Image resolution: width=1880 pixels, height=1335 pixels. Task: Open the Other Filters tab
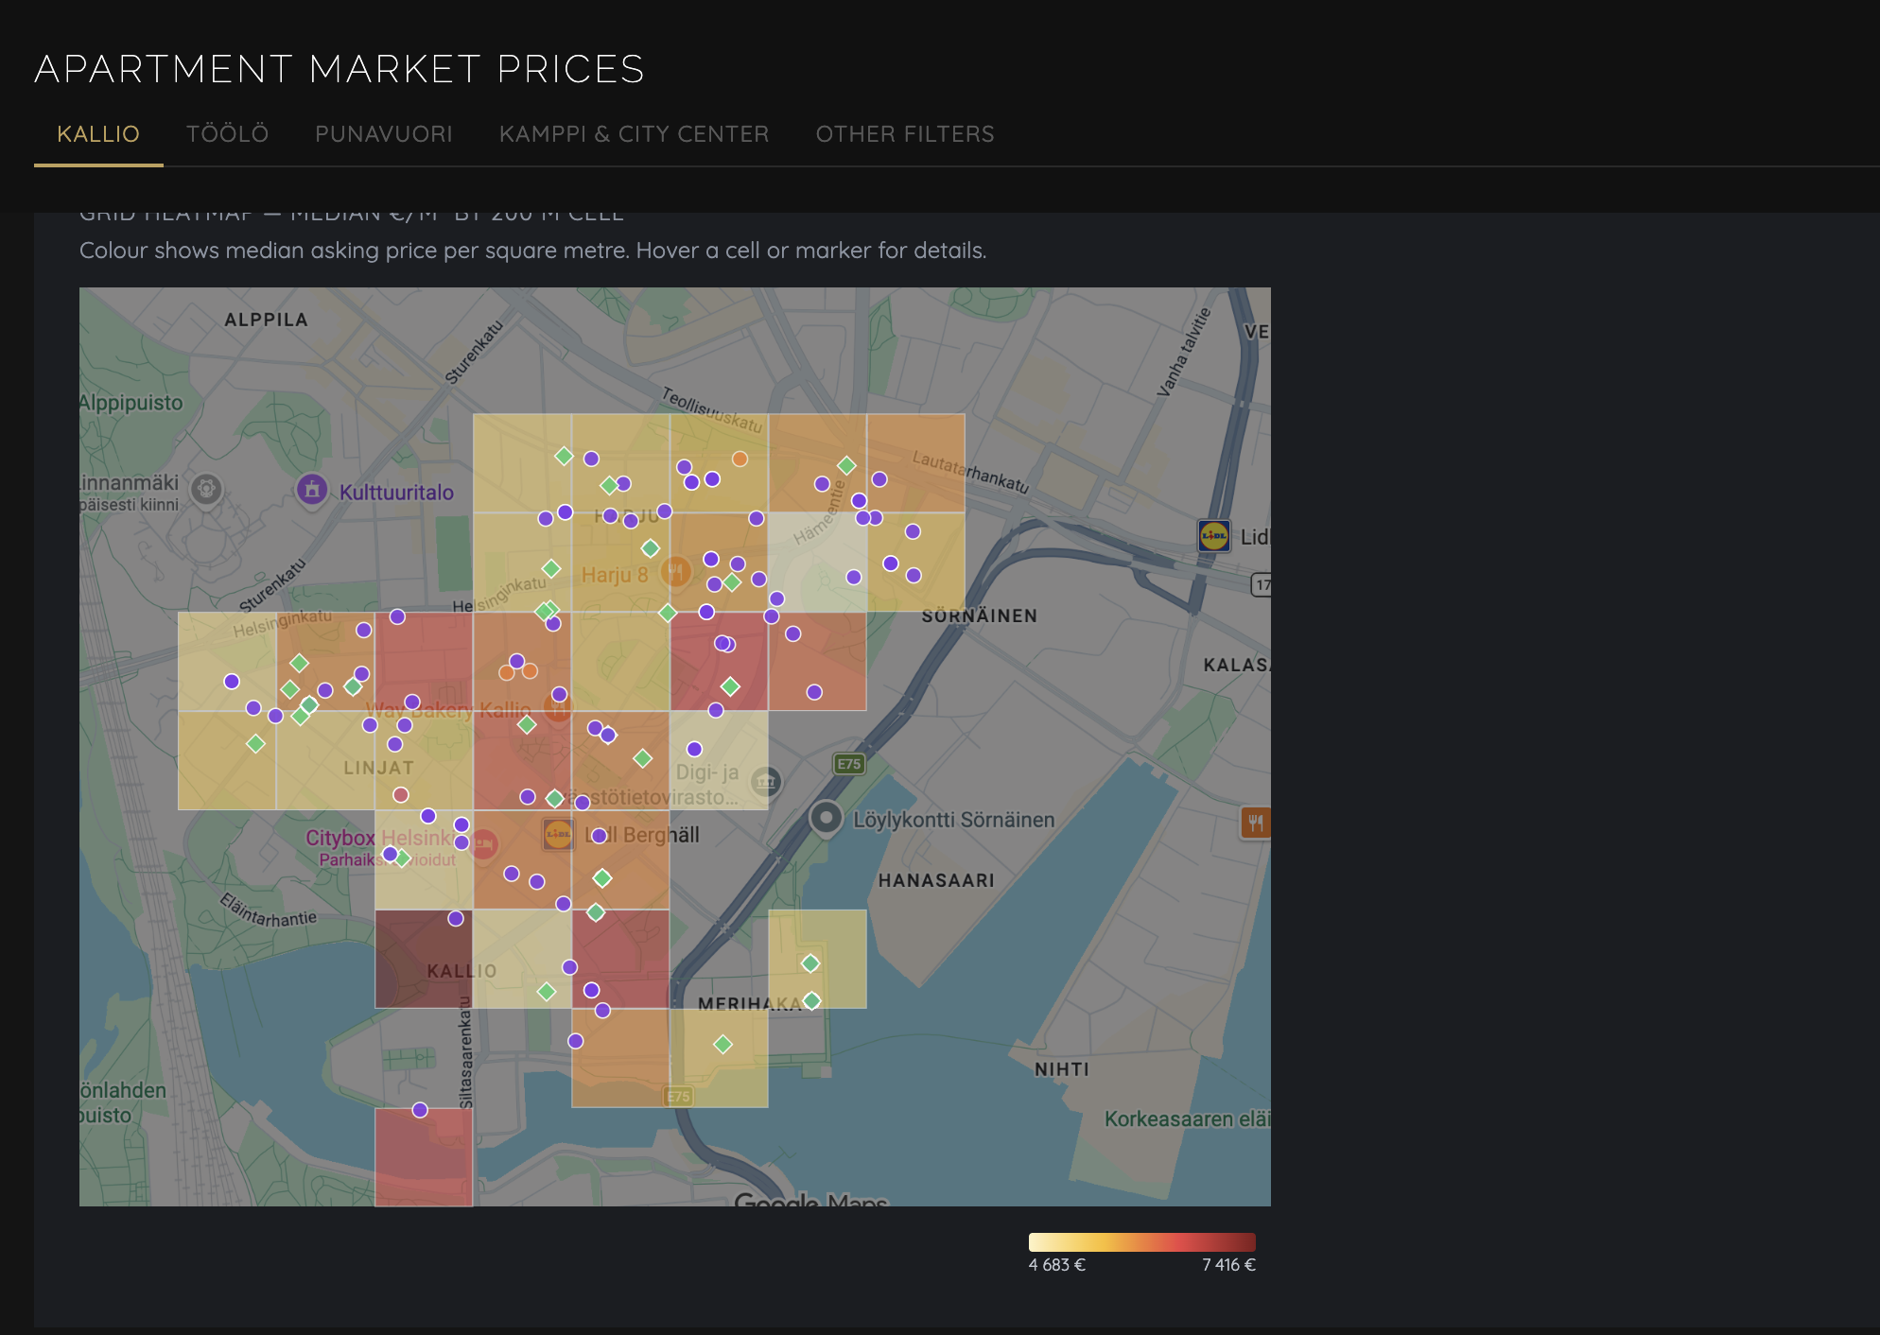point(904,134)
